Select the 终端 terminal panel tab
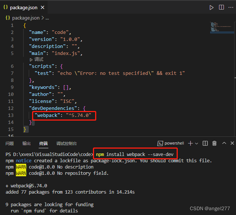The width and height of the screenshot is (236, 215). [44, 143]
